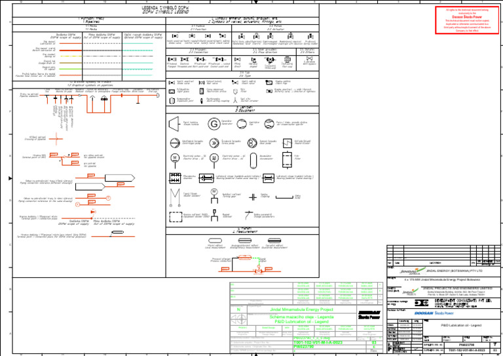
Task: Click the Gearbox symbol
Action: (175, 178)
